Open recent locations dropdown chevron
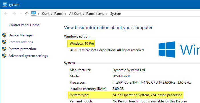200x103 pixels. [21, 14]
